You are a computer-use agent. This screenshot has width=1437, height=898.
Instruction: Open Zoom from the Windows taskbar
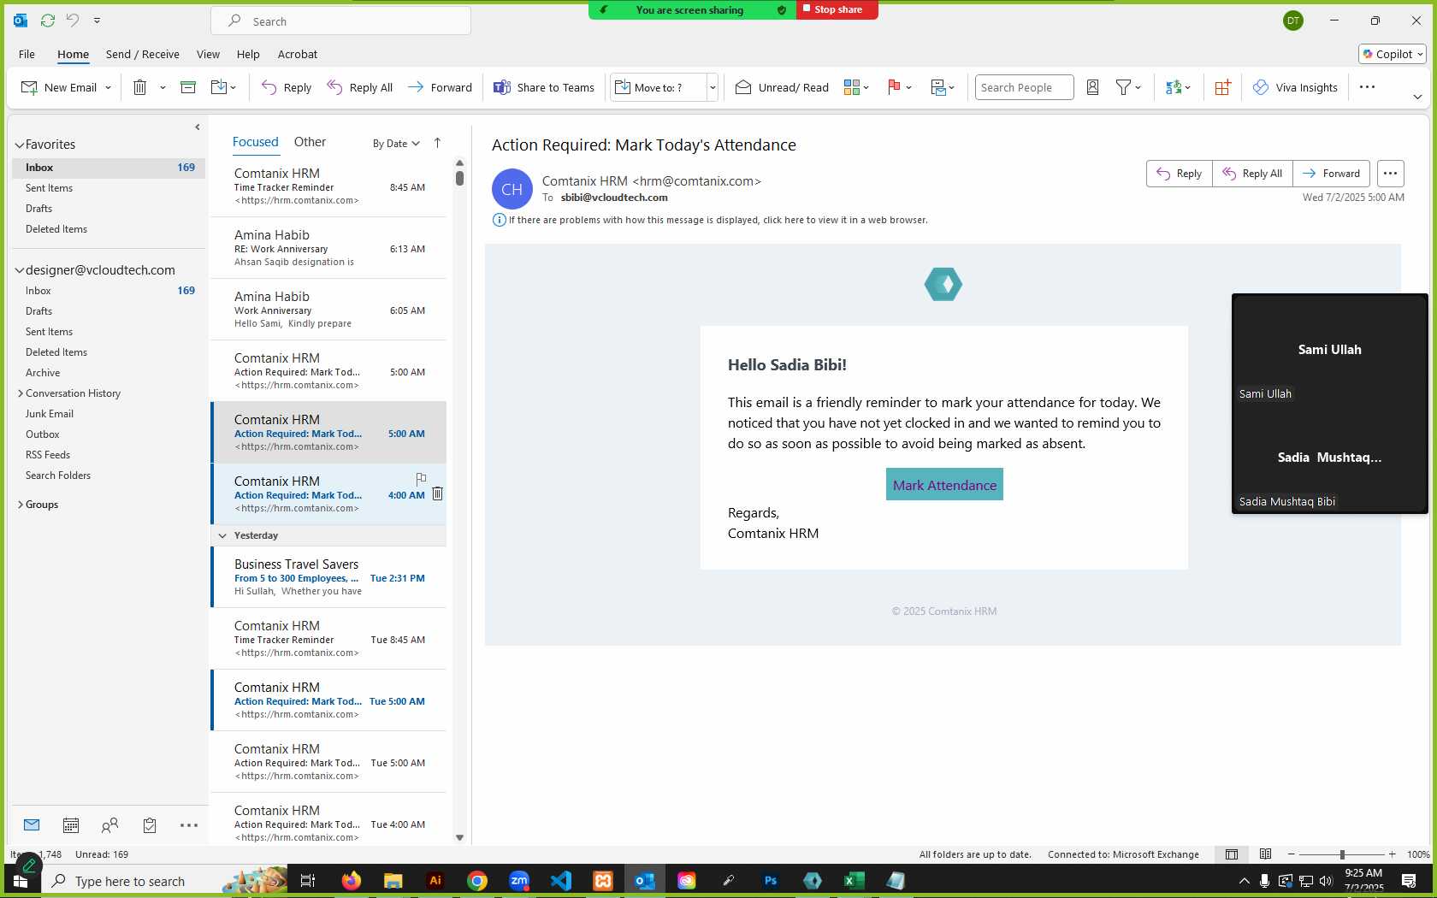click(519, 881)
